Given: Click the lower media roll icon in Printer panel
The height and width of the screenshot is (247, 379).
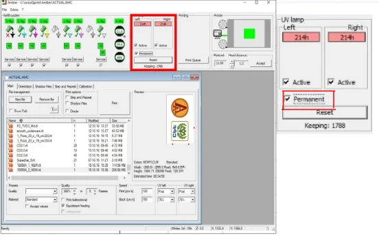Looking at the screenshot, I should coord(222,44).
